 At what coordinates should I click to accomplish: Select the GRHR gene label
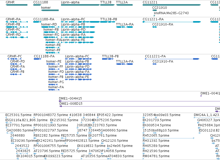pyautogui.click(x=10, y=2)
